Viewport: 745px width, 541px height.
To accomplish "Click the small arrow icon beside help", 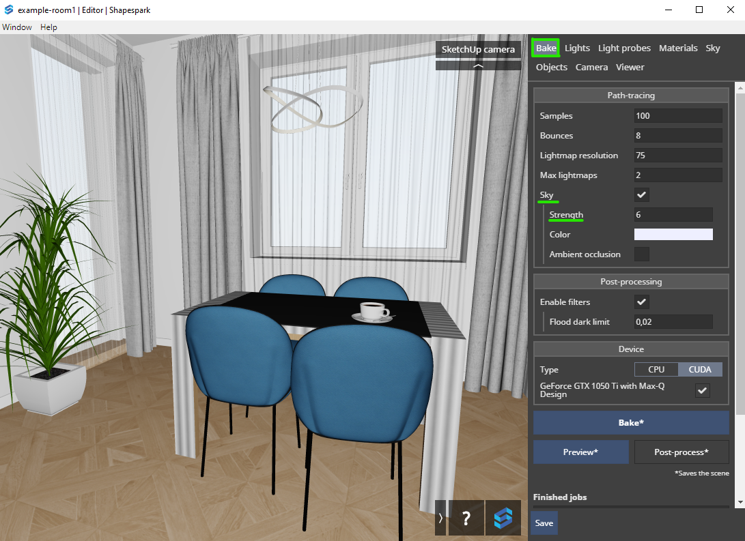I will [440, 518].
